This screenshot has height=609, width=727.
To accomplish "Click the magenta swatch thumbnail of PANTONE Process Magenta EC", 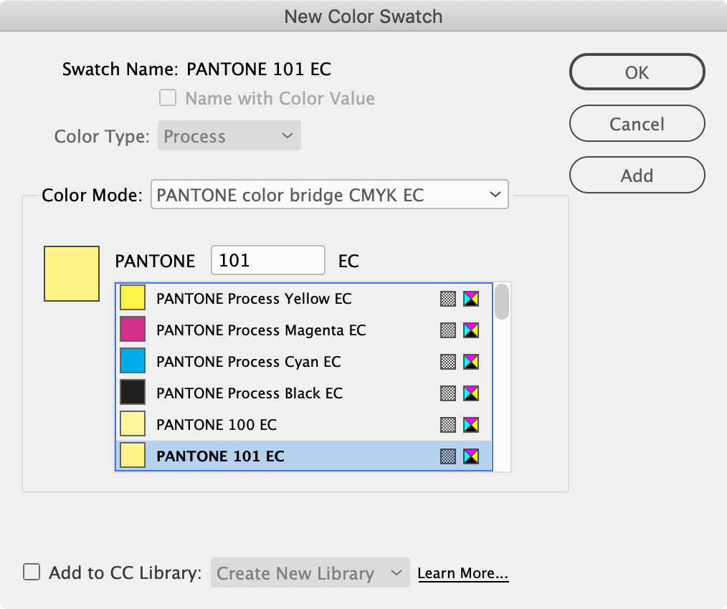I will tap(132, 330).
